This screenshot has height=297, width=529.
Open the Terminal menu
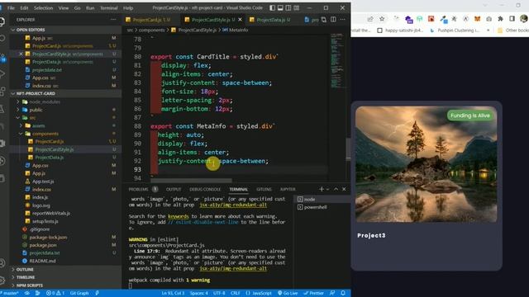click(x=108, y=7)
